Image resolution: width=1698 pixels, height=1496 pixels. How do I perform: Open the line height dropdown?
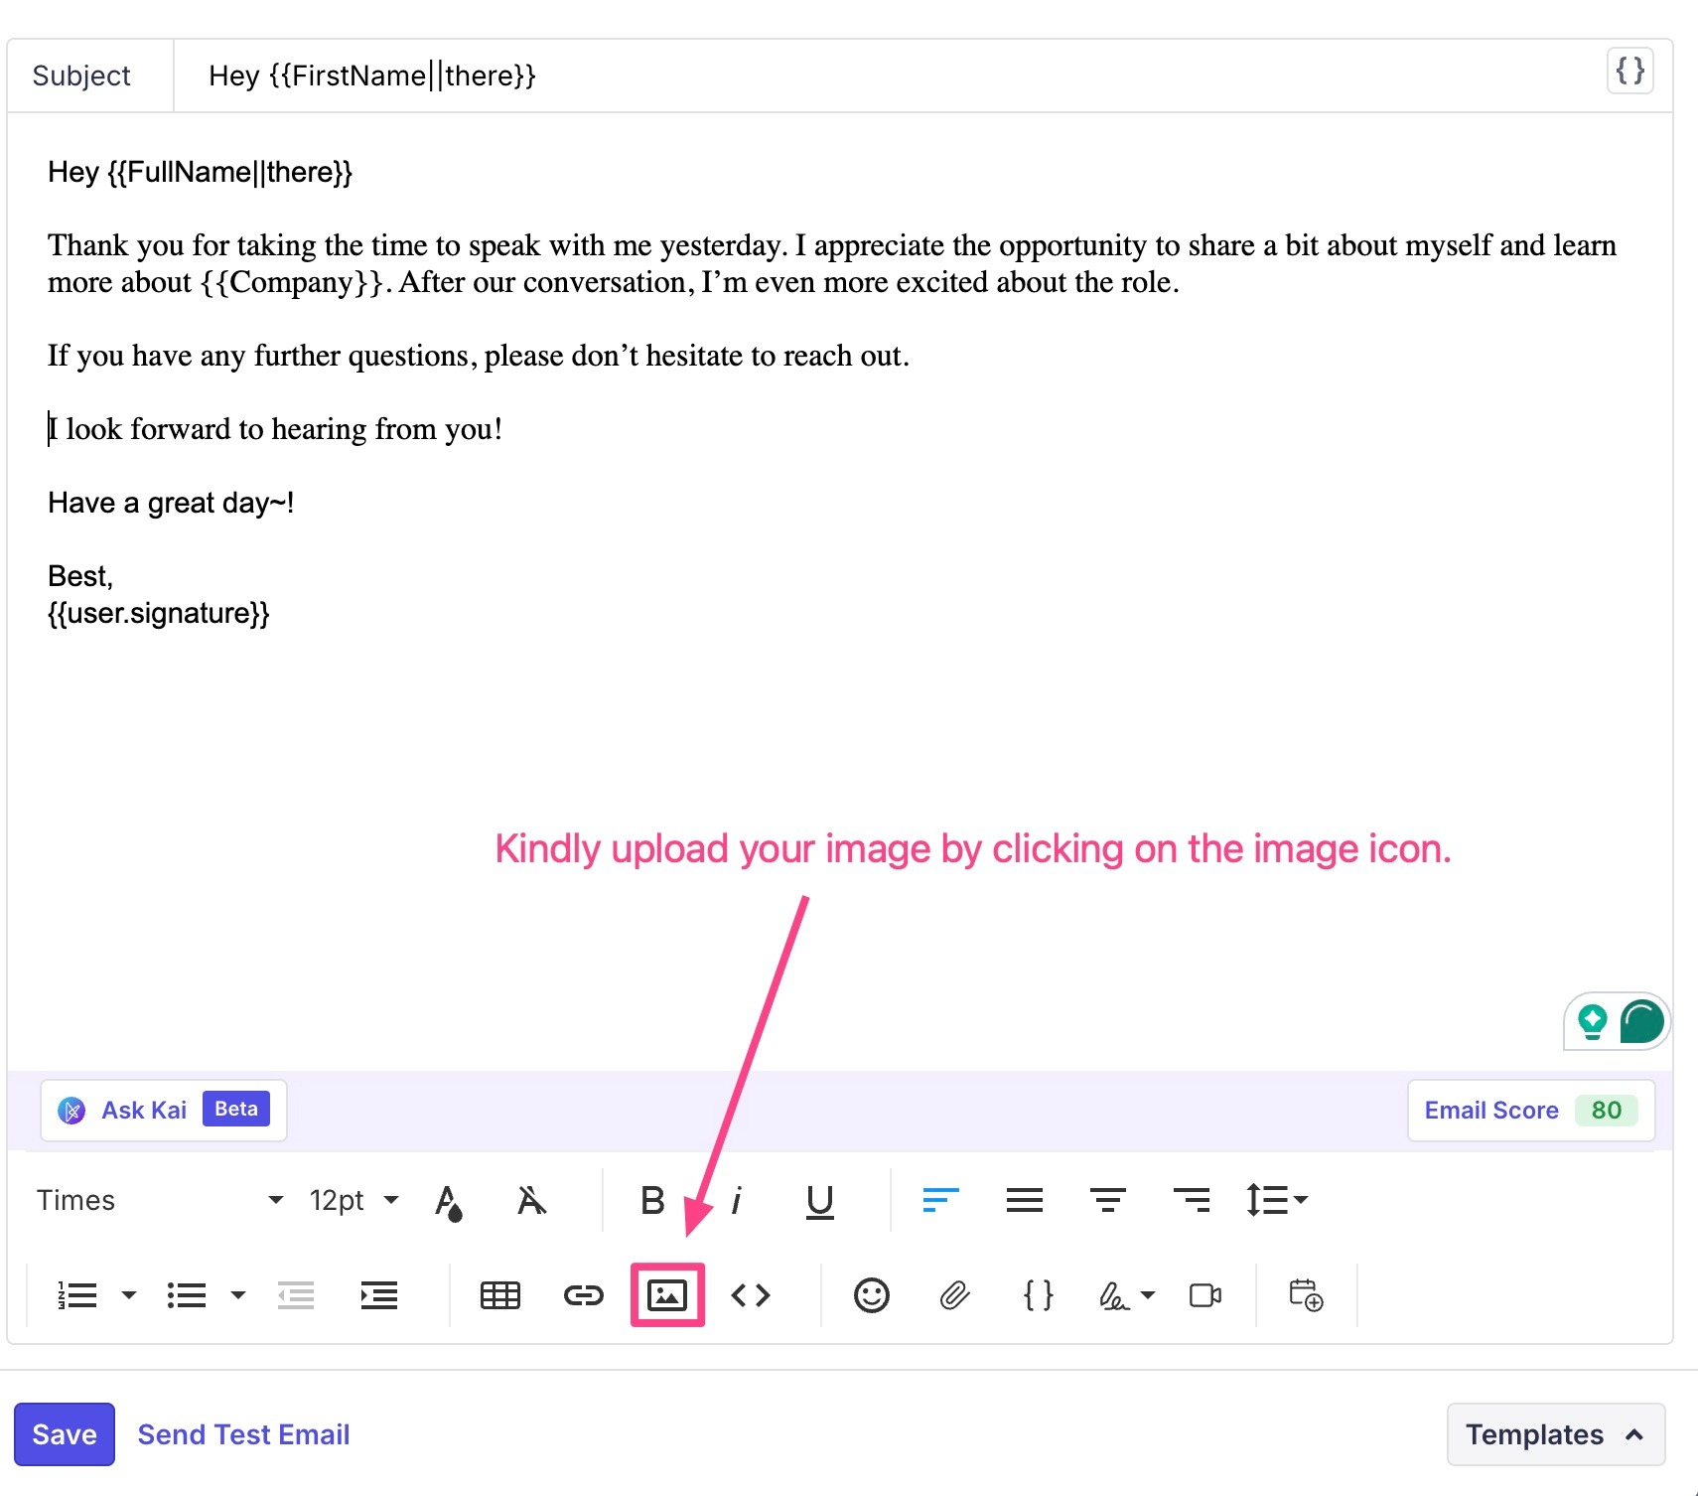pyautogui.click(x=1277, y=1200)
